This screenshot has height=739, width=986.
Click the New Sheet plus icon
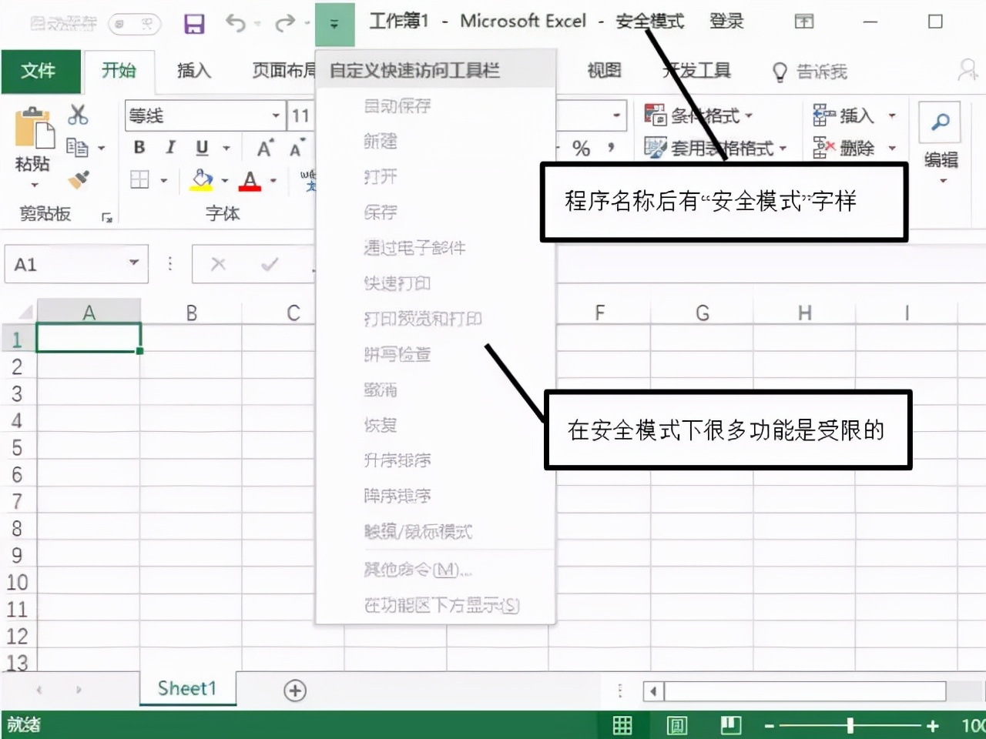[x=295, y=691]
